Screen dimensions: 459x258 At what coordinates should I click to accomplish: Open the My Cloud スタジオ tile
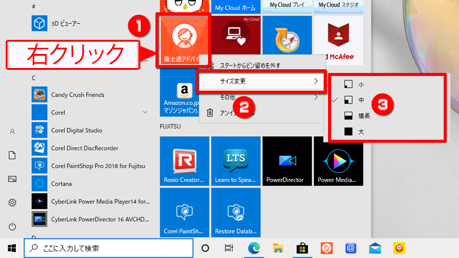tap(338, 7)
